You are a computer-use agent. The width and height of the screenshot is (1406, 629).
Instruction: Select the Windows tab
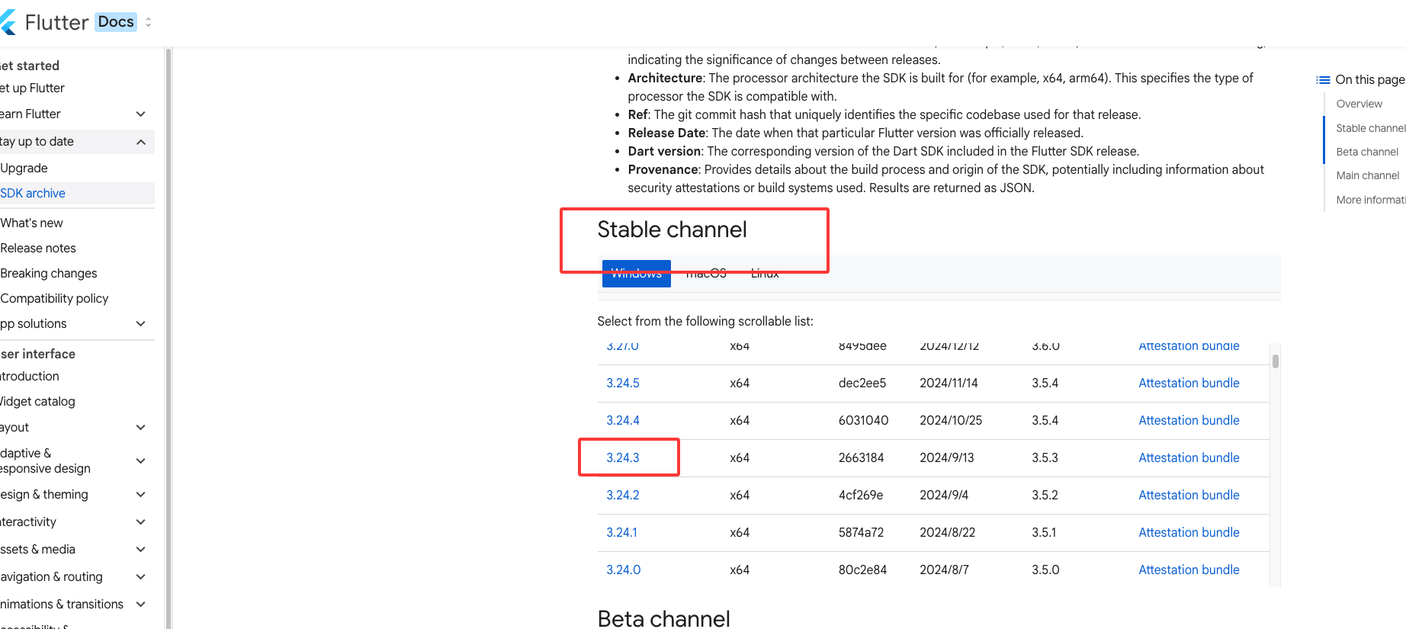[x=636, y=274]
